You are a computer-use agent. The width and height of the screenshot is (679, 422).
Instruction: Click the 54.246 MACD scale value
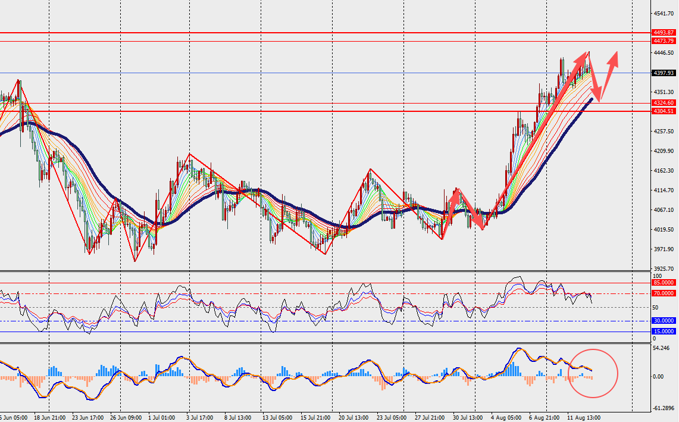pos(661,348)
